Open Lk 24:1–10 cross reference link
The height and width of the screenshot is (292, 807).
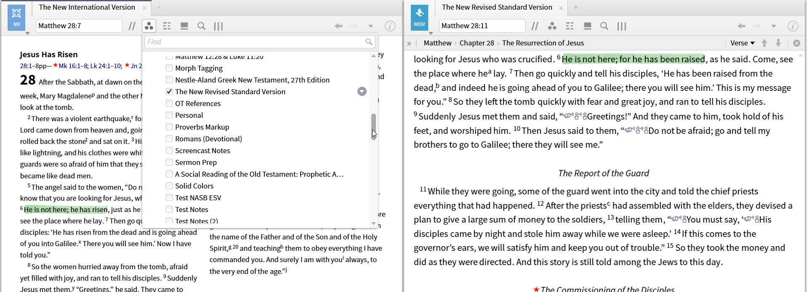tap(106, 66)
